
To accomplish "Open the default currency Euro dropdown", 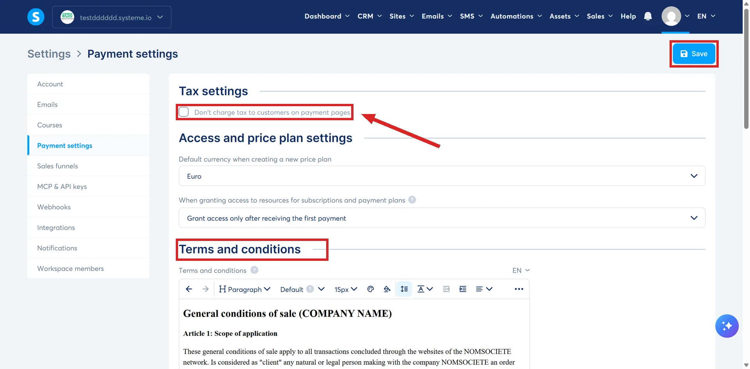I will (442, 176).
